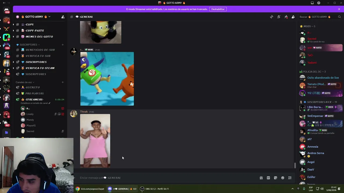Click the message input for GENERAL

click(x=167, y=178)
